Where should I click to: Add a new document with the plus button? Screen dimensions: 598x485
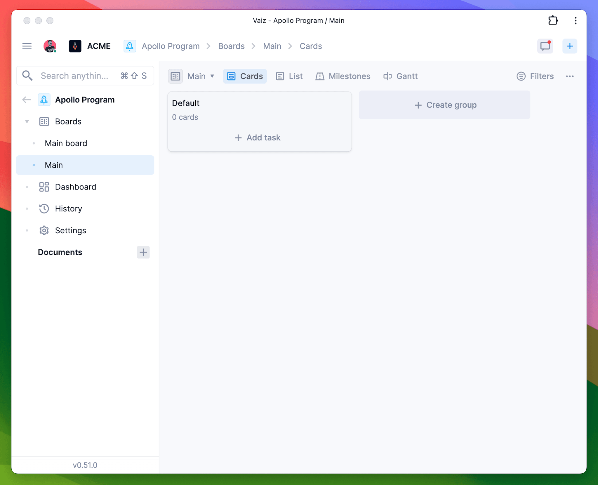pos(143,252)
